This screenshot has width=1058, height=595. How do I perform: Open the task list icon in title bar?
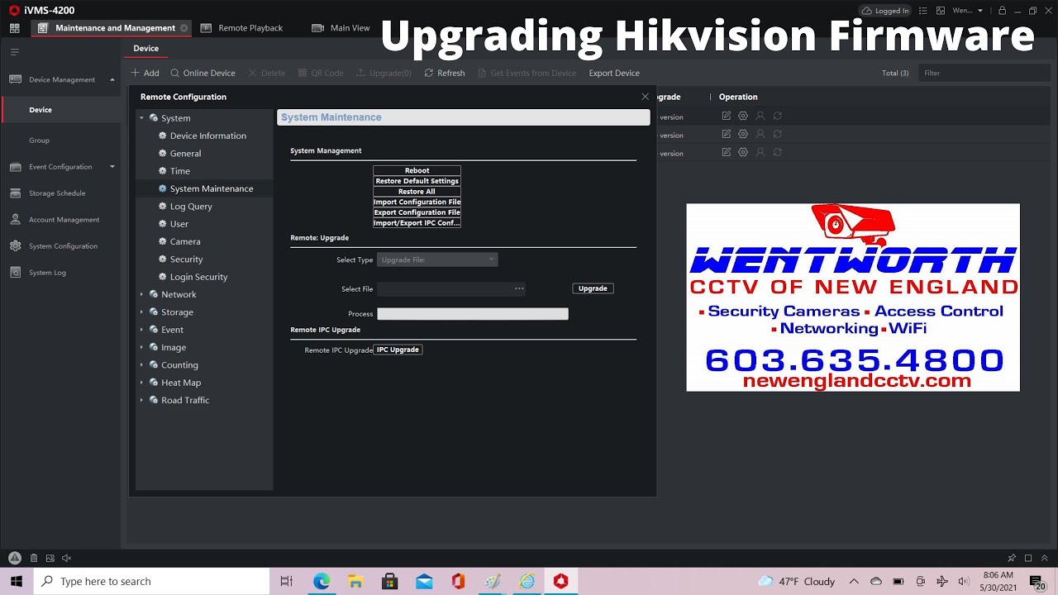point(923,11)
